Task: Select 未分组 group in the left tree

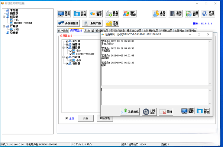Action: (x=14, y=10)
